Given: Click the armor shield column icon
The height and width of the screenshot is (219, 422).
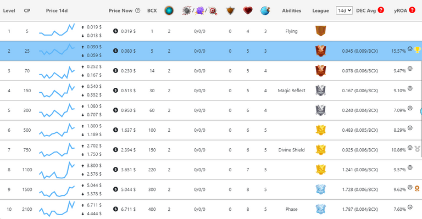Looking at the screenshot, I should pyautogui.click(x=230, y=10).
